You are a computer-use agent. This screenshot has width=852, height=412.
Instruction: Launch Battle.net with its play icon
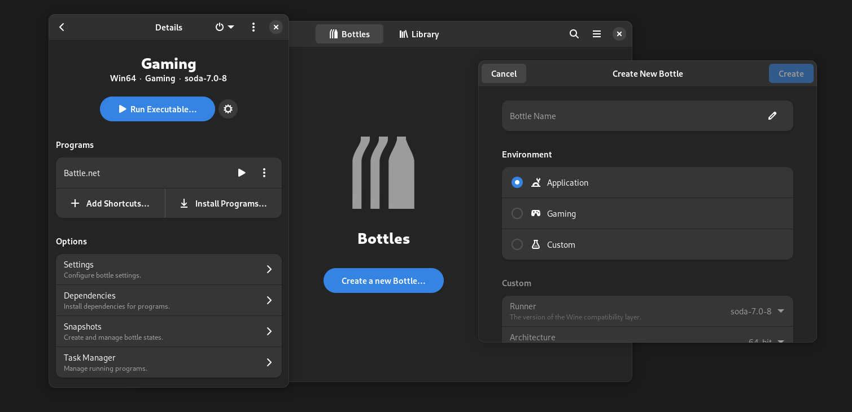[x=242, y=173]
